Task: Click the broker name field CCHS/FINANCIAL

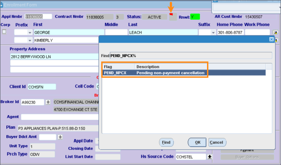Action: pos(76,102)
